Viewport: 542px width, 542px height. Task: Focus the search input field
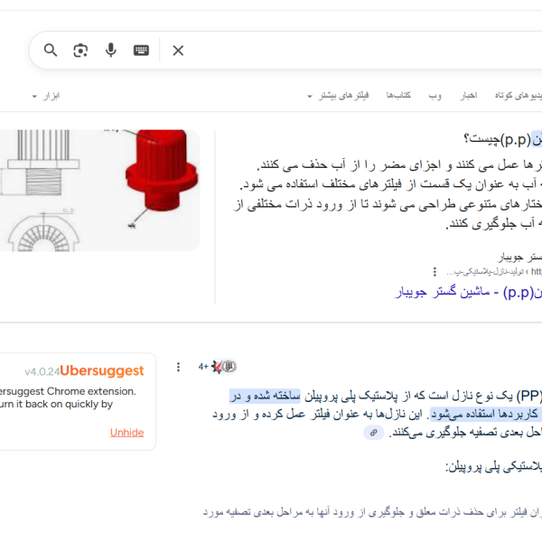point(361,51)
